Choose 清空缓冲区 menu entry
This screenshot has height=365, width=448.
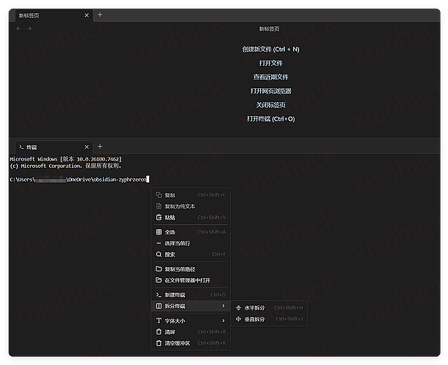coord(191,343)
